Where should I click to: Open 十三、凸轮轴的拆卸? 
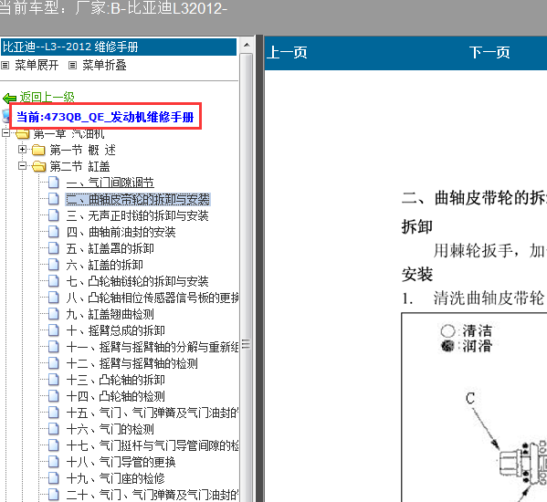pos(115,380)
